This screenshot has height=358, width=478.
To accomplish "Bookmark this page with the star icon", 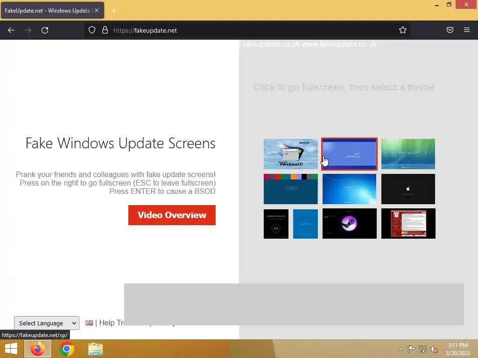I will click(x=403, y=30).
